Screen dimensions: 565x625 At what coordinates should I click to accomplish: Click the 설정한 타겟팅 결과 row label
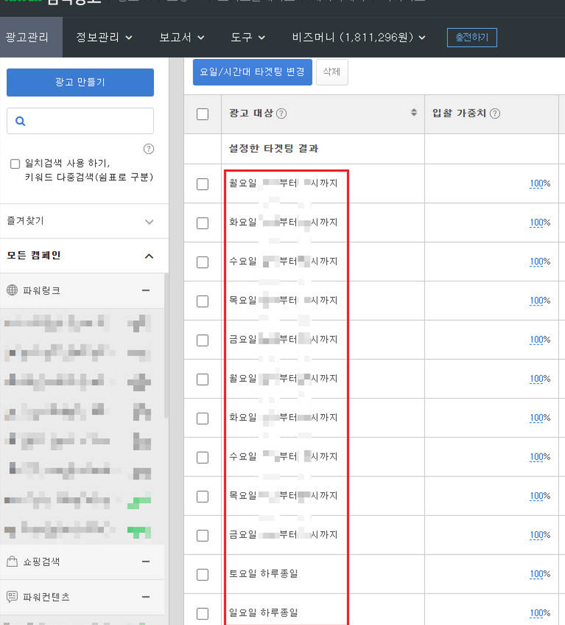[x=273, y=149]
